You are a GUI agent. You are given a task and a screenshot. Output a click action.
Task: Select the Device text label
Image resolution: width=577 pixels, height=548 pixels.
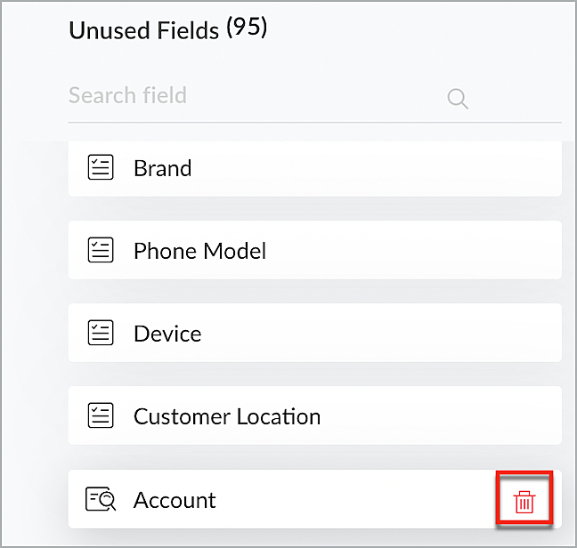(167, 334)
